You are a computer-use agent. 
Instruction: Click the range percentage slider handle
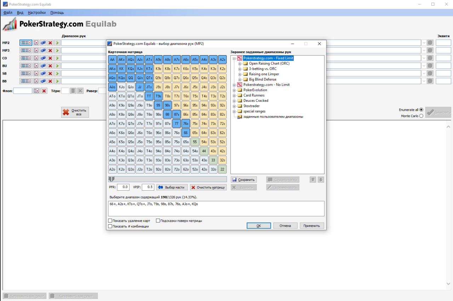111,179
